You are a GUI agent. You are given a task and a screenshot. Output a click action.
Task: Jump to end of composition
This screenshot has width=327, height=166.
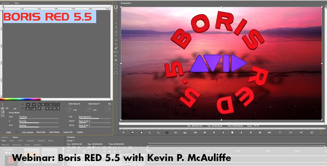coord(269,132)
